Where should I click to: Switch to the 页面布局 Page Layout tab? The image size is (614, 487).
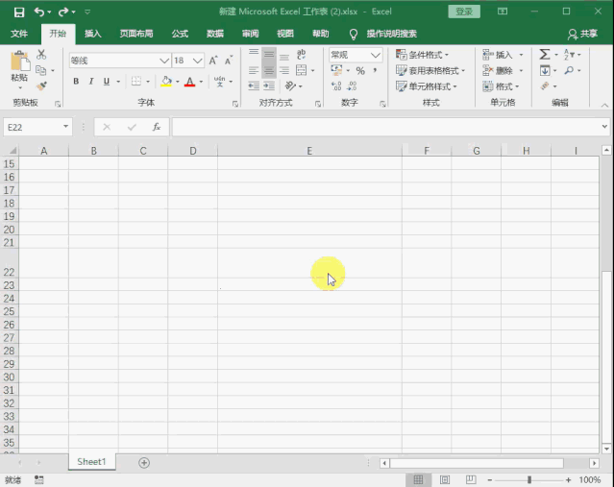click(x=136, y=34)
